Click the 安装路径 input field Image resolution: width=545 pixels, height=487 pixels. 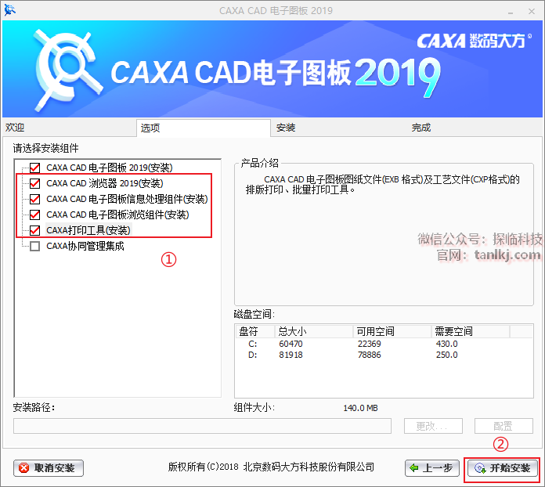tap(202, 426)
